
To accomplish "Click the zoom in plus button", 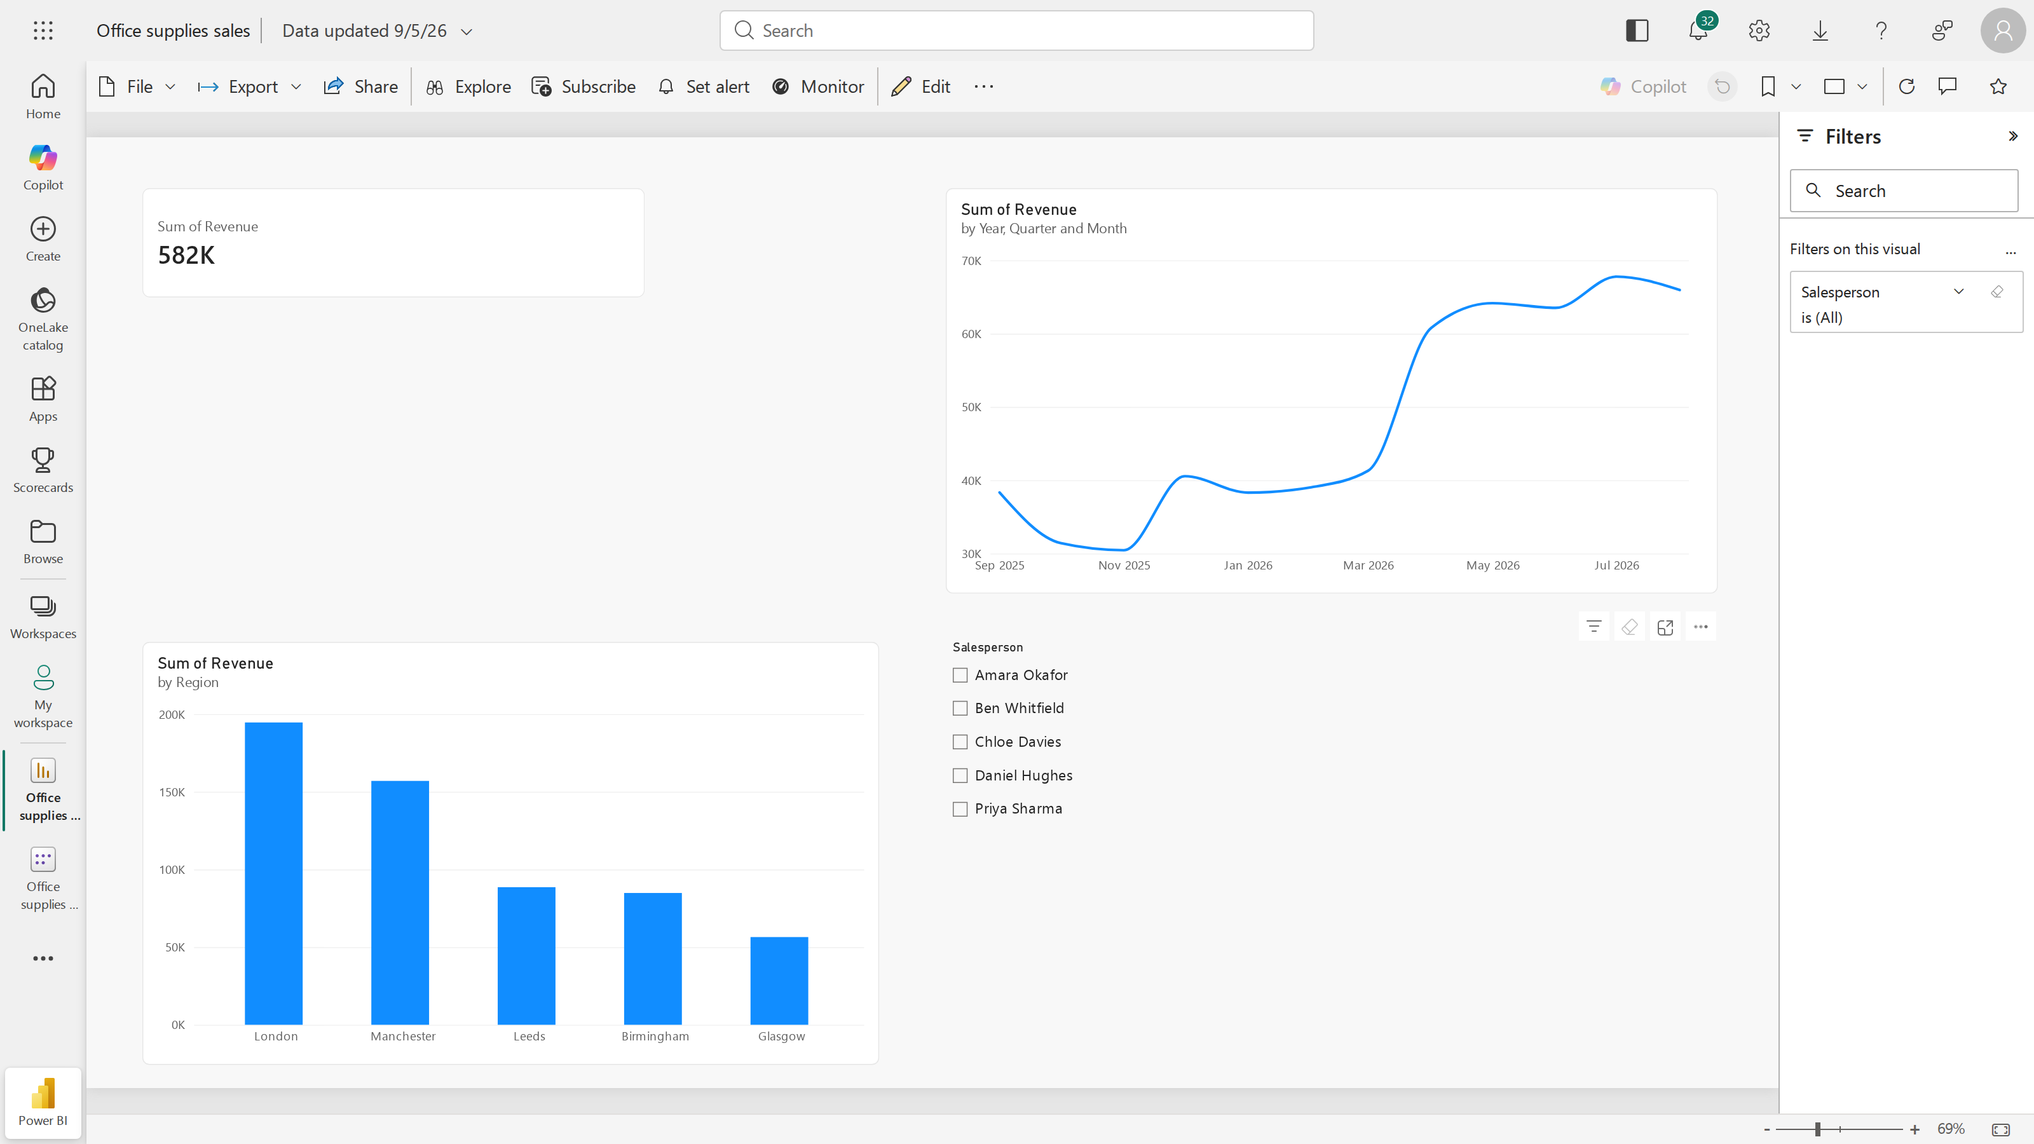I will [x=1914, y=1129].
